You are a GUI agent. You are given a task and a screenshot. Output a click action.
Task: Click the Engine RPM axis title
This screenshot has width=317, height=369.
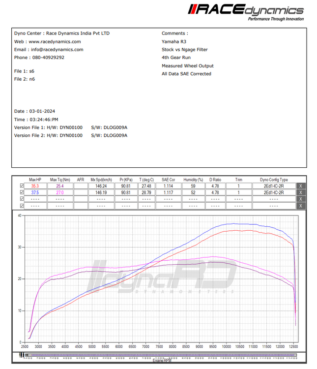pos(162,361)
